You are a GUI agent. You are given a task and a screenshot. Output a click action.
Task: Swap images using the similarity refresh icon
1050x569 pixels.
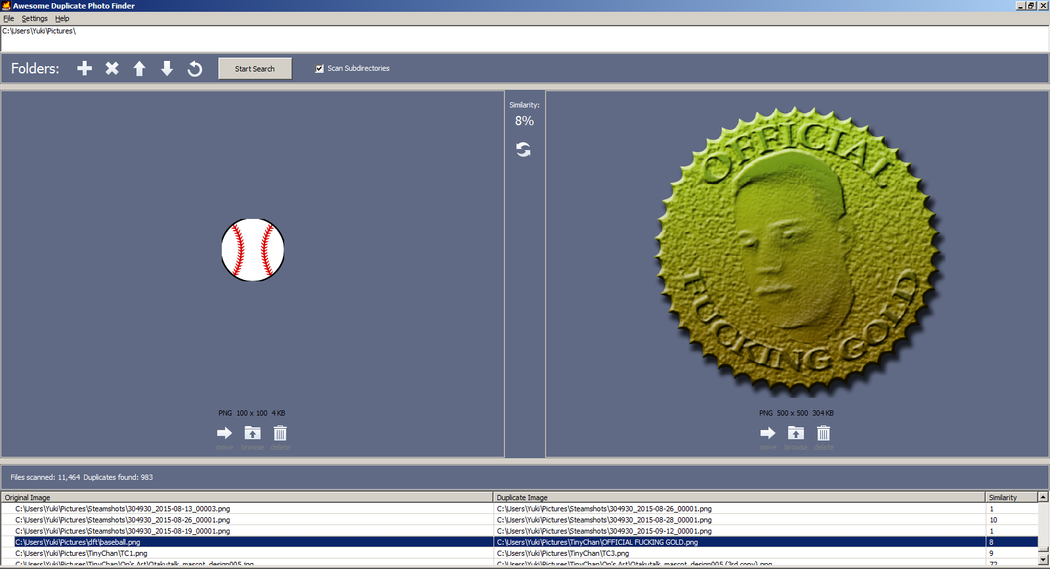[x=523, y=150]
